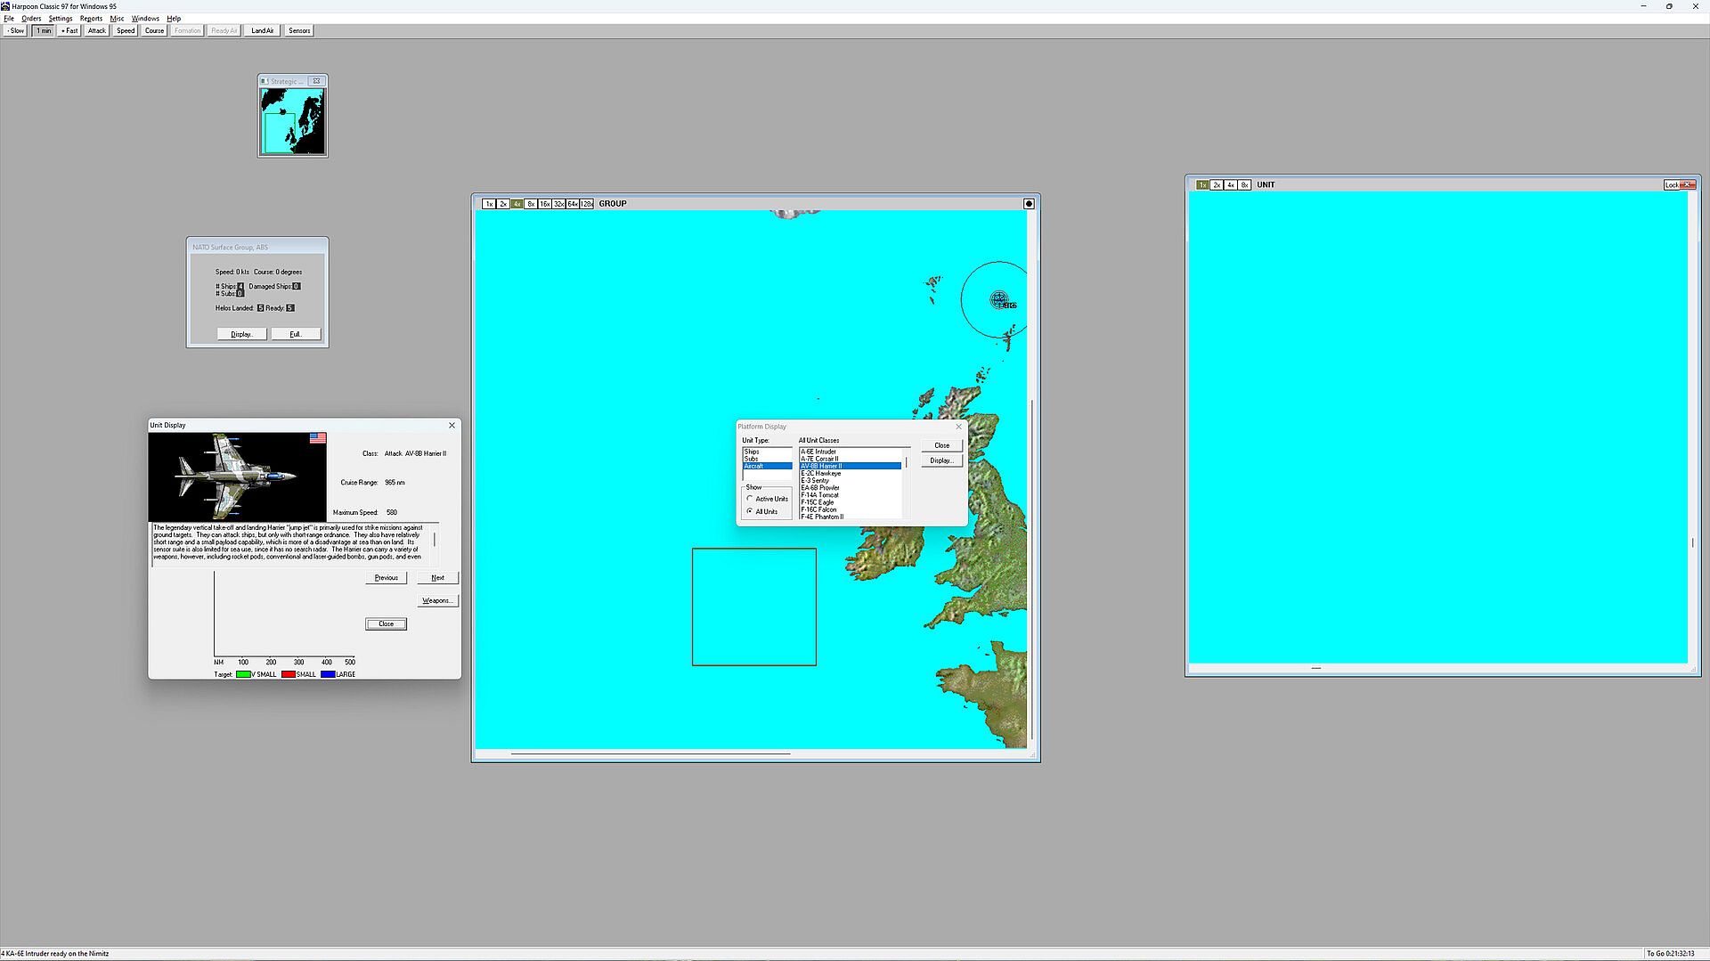Select E-2C Hawkeye in class list
1710x961 pixels.
(851, 473)
